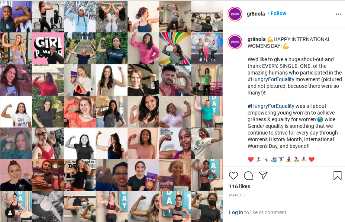The image size is (345, 222).
Task: View the 116 likes list
Action: 240,186
